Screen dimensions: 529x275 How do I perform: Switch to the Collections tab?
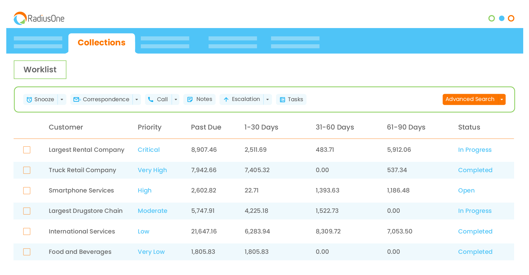coord(101,43)
